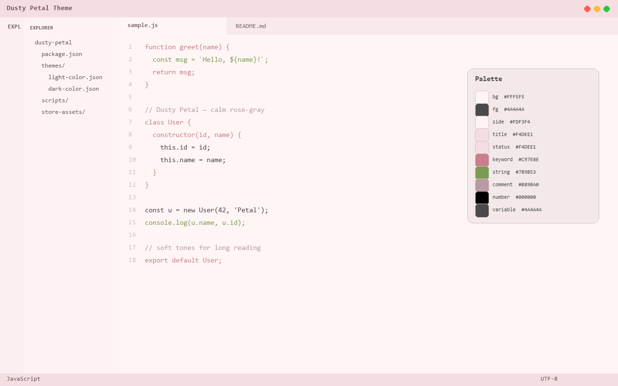Click the 'const u = new User' line
Viewport: 618px width, 386px height.
click(207, 210)
